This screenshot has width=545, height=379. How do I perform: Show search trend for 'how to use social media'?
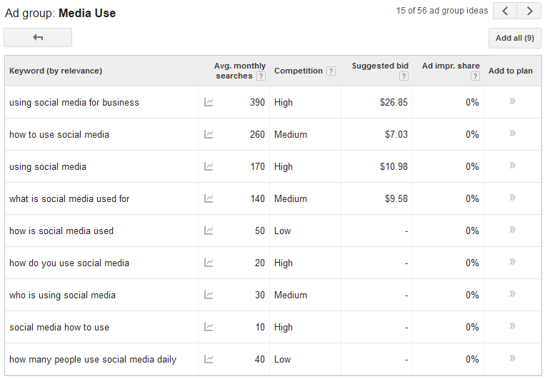coord(209,134)
